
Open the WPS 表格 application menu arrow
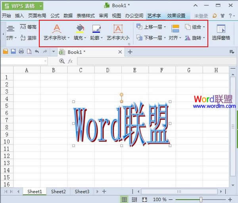coord(40,6)
